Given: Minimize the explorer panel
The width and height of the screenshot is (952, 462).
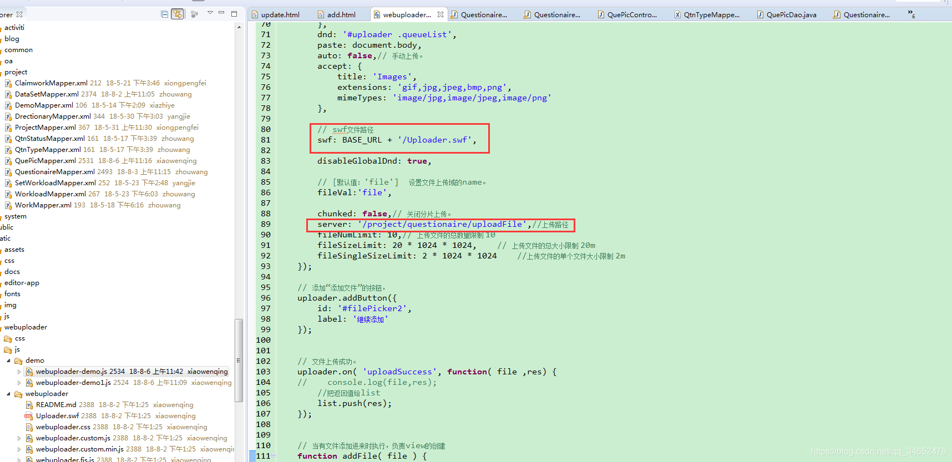Looking at the screenshot, I should tap(221, 13).
